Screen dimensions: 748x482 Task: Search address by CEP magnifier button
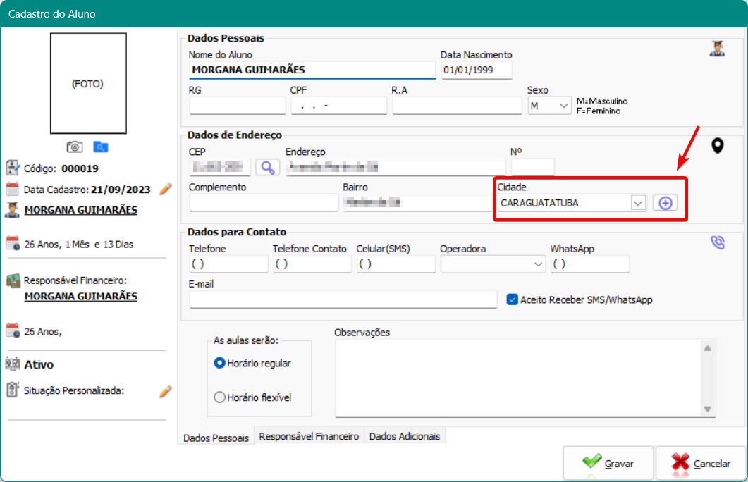pyautogui.click(x=268, y=167)
